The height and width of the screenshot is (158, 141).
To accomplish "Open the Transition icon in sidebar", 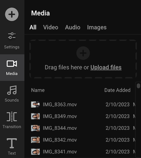I will 12,117.
